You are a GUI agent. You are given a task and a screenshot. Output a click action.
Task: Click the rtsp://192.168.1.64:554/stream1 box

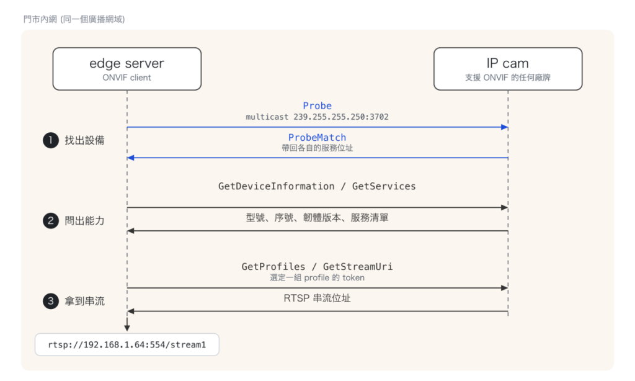(x=127, y=344)
